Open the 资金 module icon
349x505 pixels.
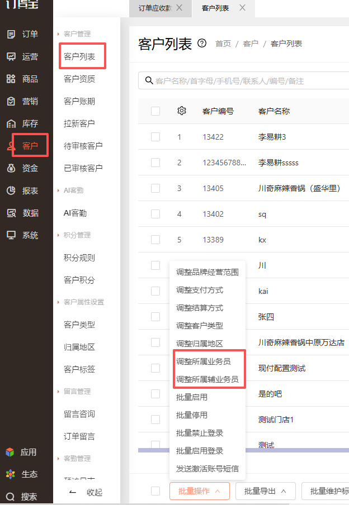[x=11, y=168]
